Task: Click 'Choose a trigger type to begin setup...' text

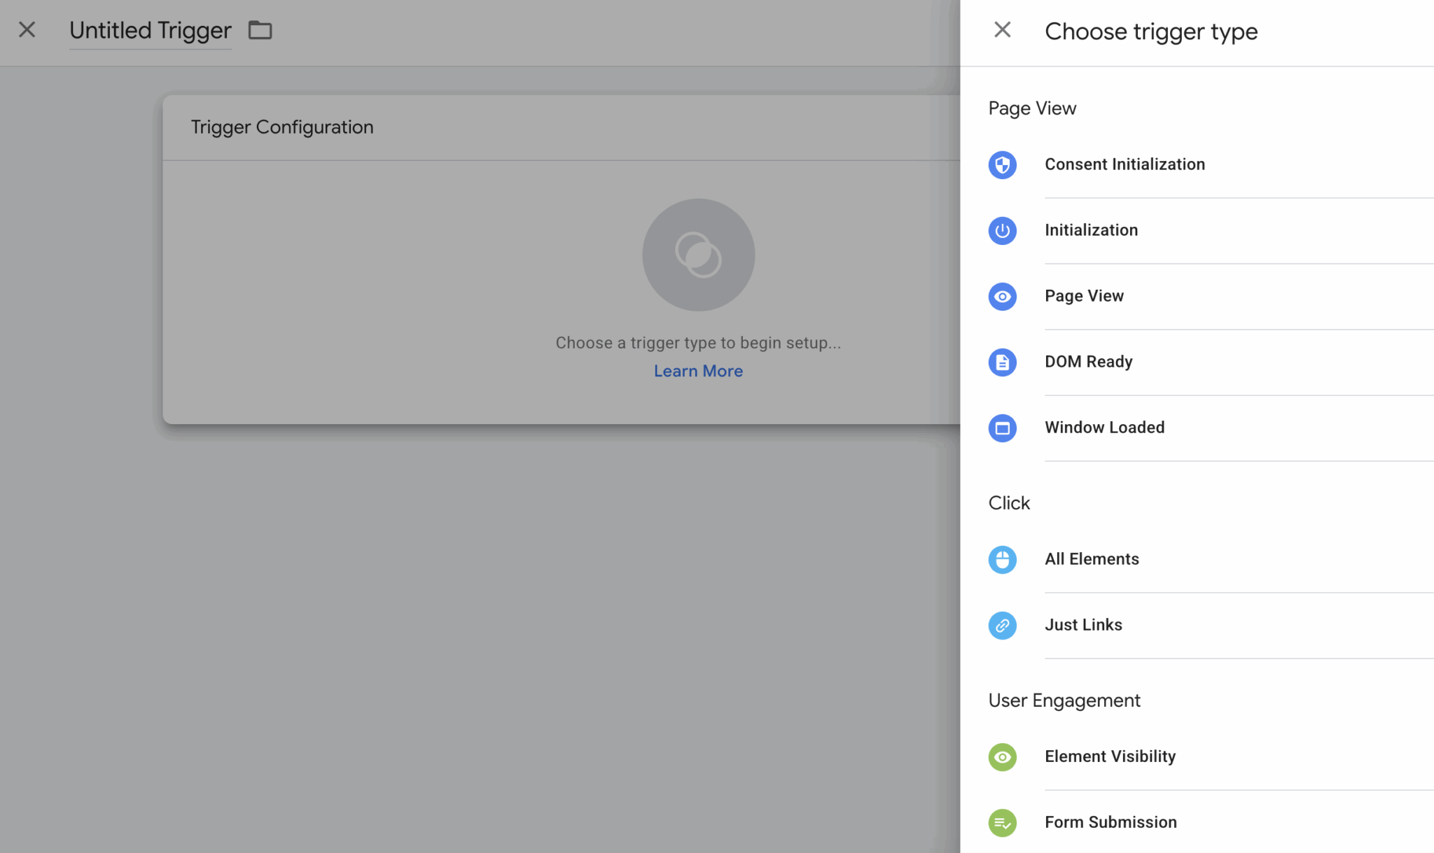Action: [x=698, y=343]
